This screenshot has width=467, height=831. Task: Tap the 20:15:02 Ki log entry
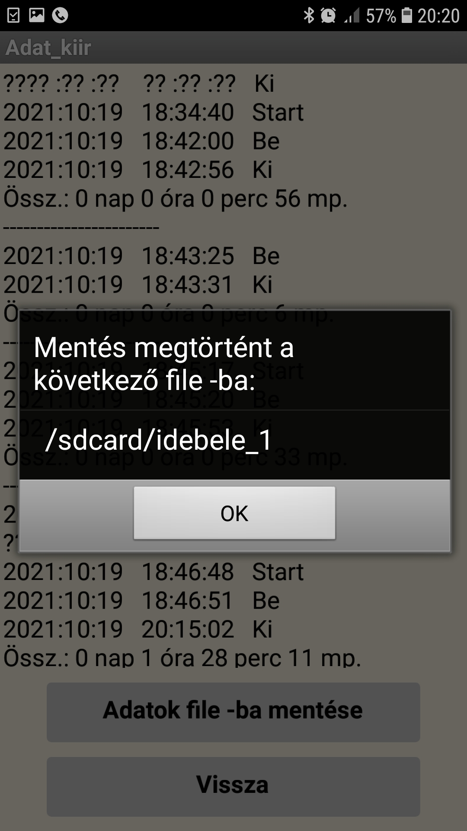[x=138, y=629]
